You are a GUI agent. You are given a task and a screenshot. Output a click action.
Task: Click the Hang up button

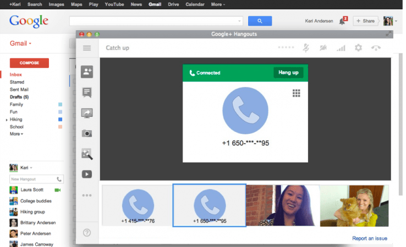pyautogui.click(x=288, y=72)
